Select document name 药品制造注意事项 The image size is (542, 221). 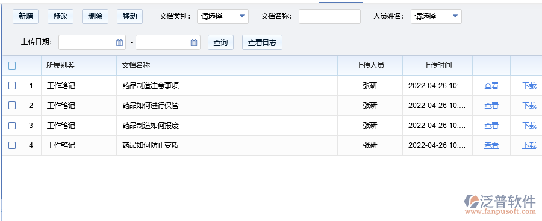click(x=151, y=85)
